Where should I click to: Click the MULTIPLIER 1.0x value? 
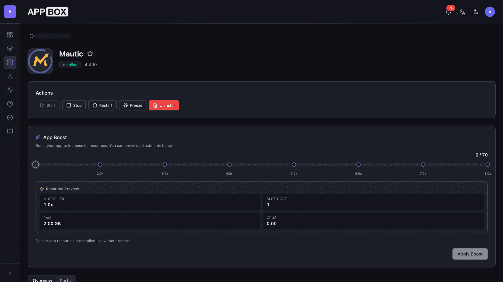click(48, 205)
